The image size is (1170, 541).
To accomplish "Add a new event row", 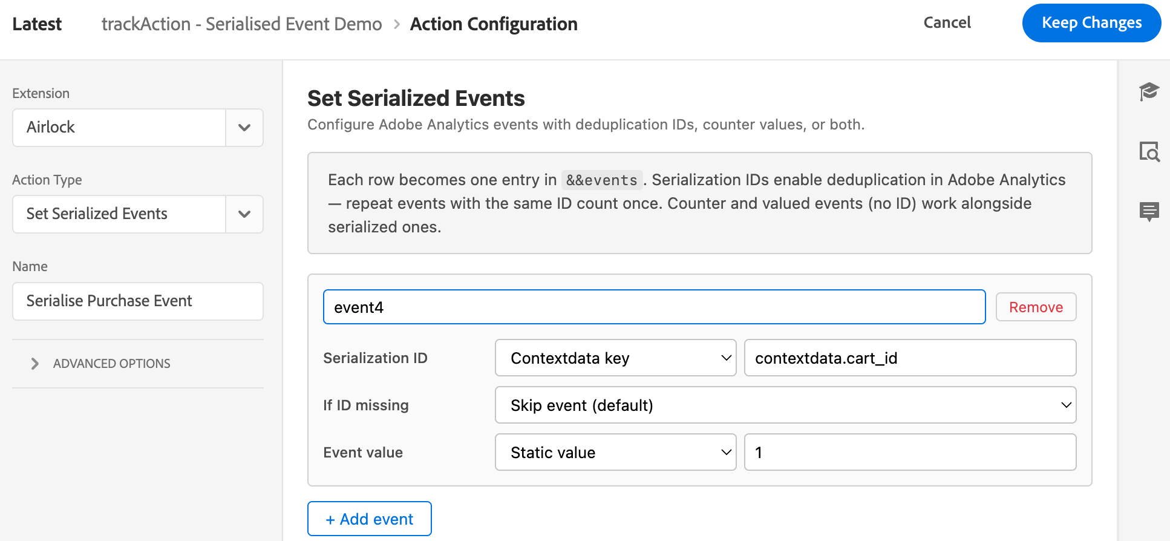I will tap(370, 519).
